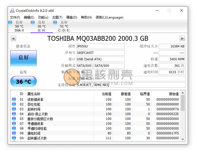Click the 良好 health status button

pyautogui.click(x=24, y=58)
